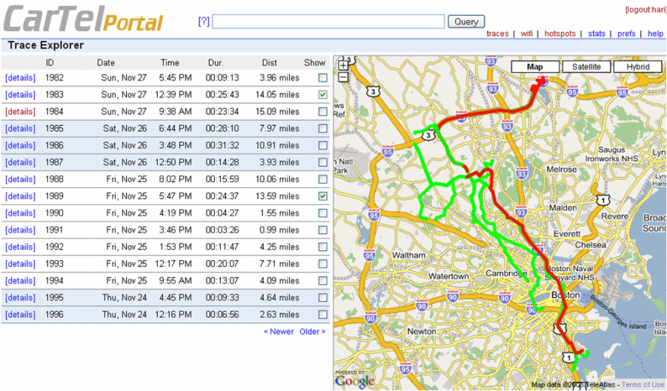The height and width of the screenshot is (391, 667).
Task: Switch map view to Satellite mode
Action: pos(586,67)
